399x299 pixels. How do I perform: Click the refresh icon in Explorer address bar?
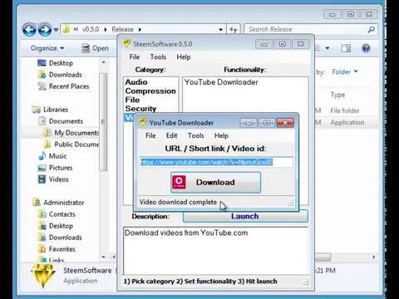234,29
